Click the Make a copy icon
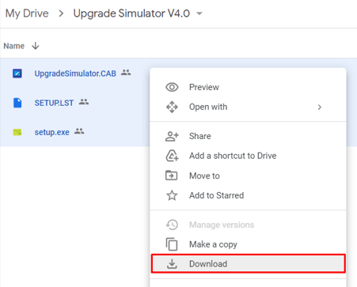 point(172,244)
